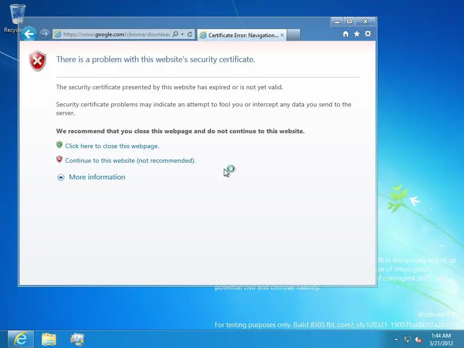The width and height of the screenshot is (464, 348).
Task: Click the muted volume tray icon
Action: pyautogui.click(x=418, y=339)
